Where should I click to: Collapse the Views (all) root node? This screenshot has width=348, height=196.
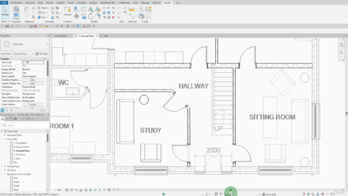coord(2,131)
